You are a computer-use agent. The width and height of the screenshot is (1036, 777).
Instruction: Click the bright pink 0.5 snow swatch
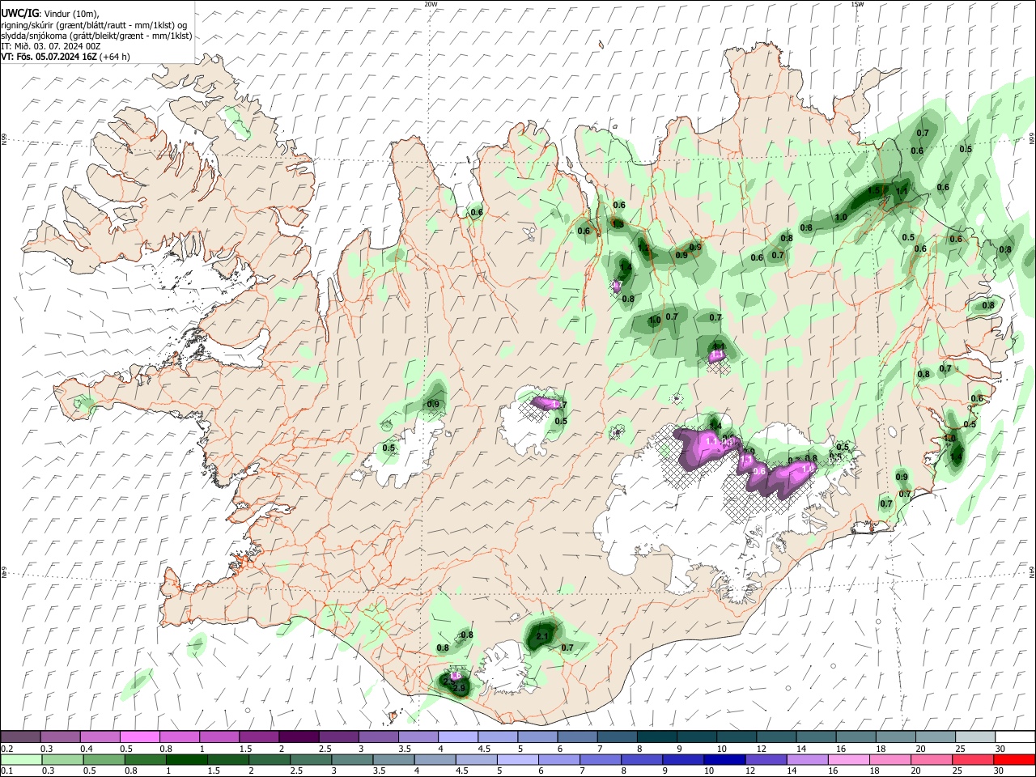tap(139, 737)
